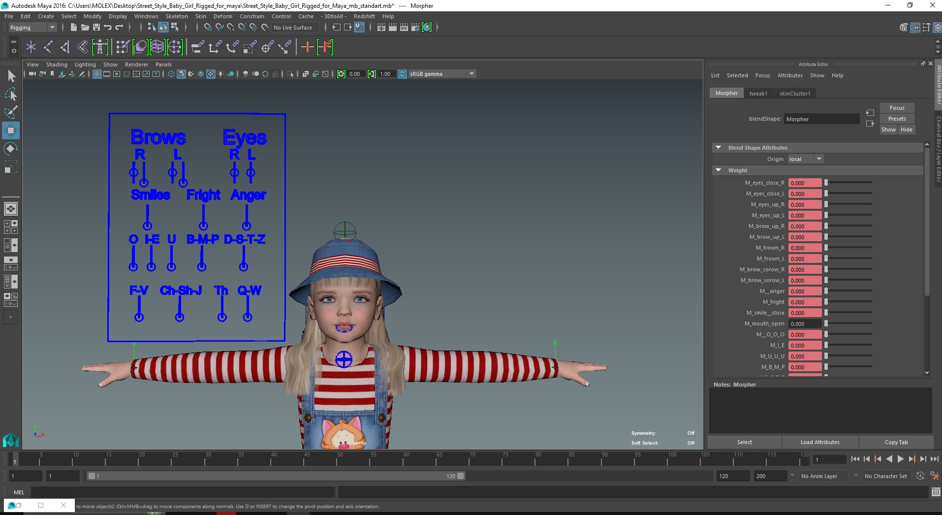This screenshot has height=515, width=942.
Task: Collapse the Blend Shape Attributes section
Action: [x=718, y=148]
